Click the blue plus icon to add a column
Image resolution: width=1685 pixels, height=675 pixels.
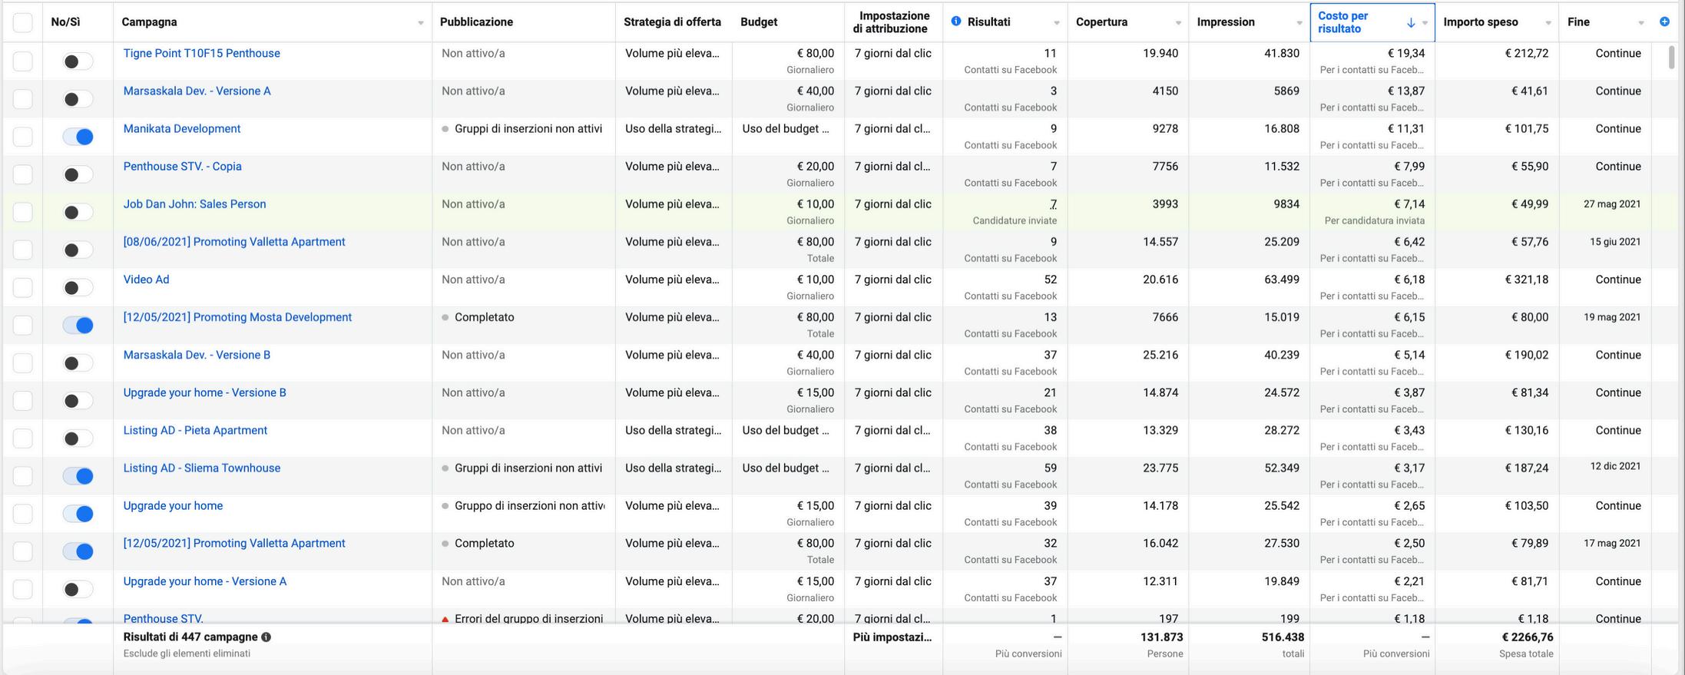point(1663,22)
